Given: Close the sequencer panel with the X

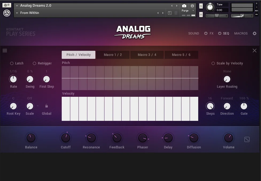Looking at the screenshot, I should (x=255, y=51).
